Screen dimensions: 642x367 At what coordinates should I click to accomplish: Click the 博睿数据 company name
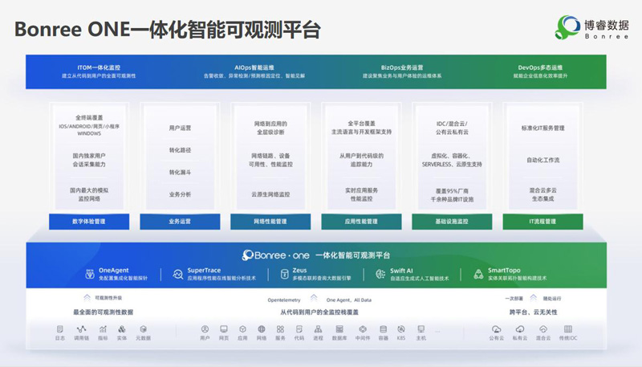click(x=607, y=25)
